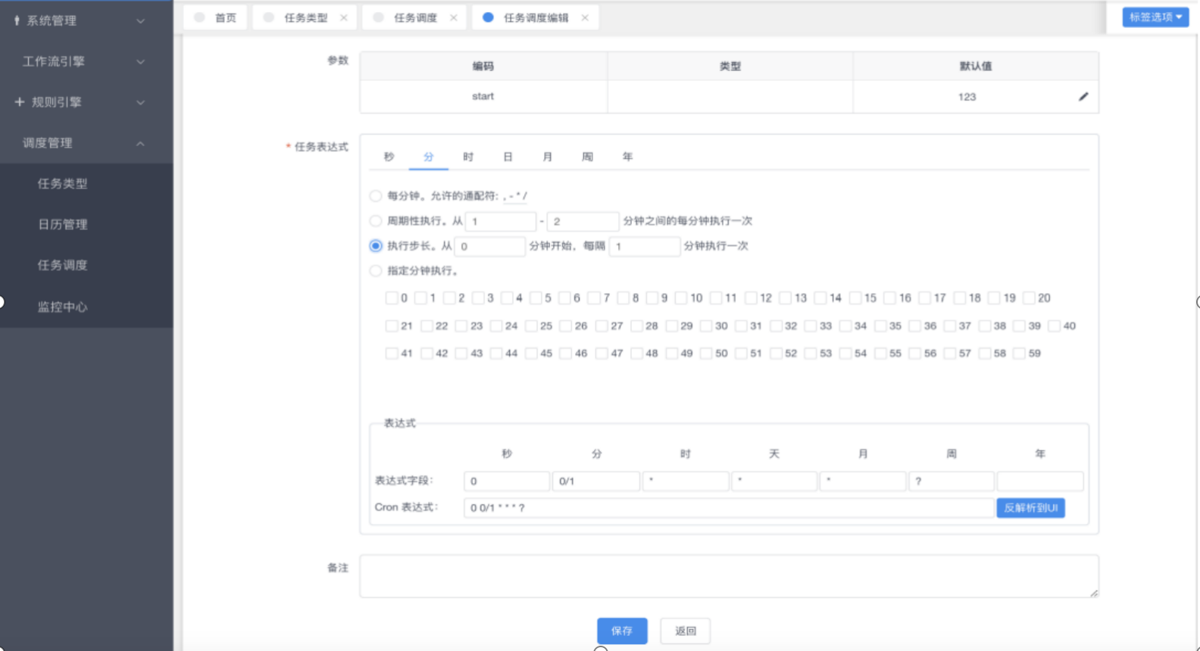This screenshot has height=651, width=1200.
Task: Click the 秒 expression field
Action: click(x=507, y=481)
